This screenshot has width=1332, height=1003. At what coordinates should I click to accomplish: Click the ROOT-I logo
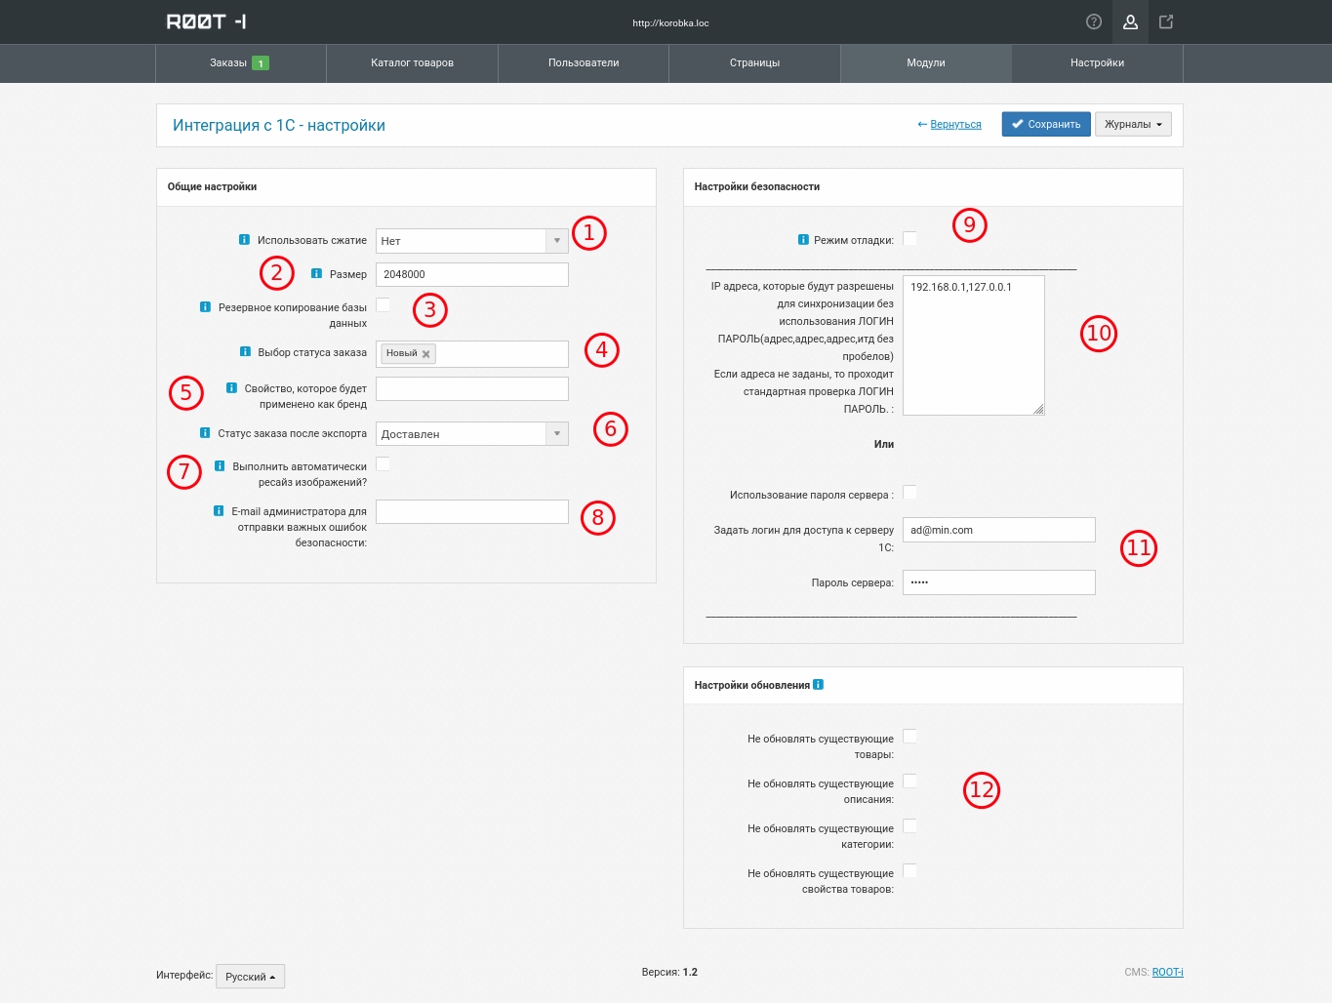[x=206, y=21]
